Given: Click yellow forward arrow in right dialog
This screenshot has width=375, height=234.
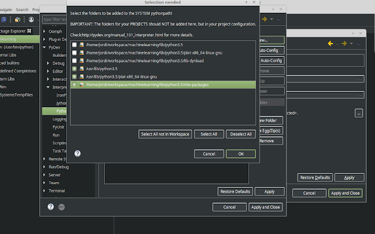Looking at the screenshot, I should (344, 43).
